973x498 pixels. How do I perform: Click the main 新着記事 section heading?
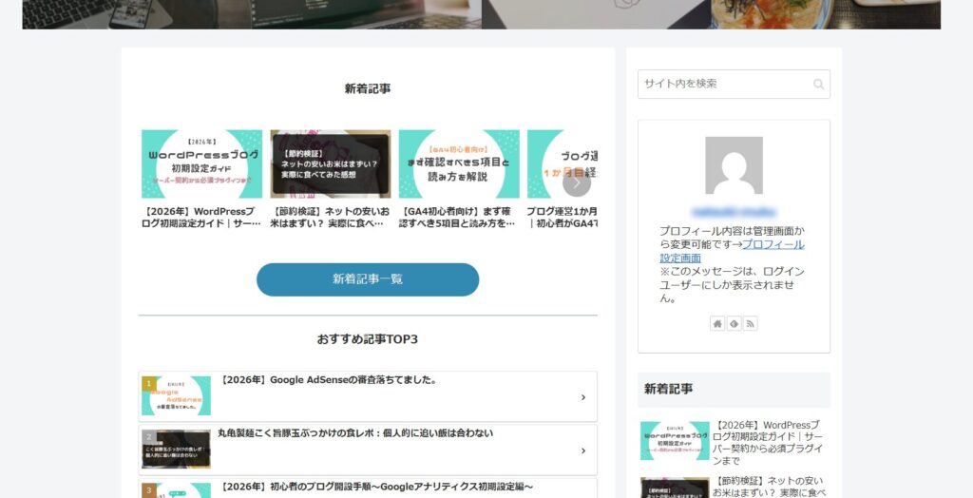point(368,88)
